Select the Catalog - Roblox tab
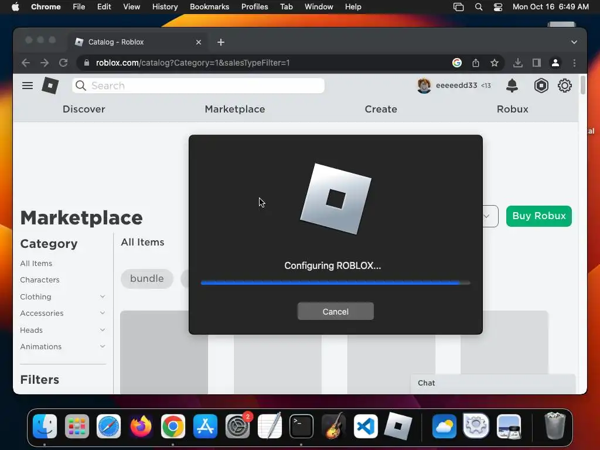 [x=138, y=42]
